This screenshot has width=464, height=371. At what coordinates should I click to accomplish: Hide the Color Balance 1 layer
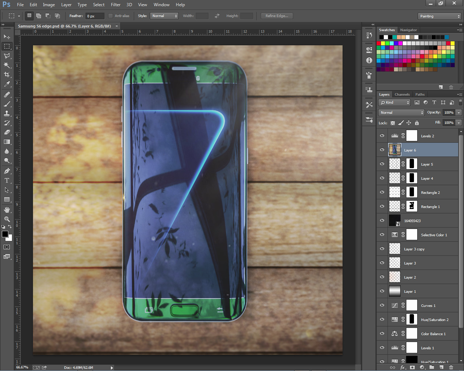point(382,333)
